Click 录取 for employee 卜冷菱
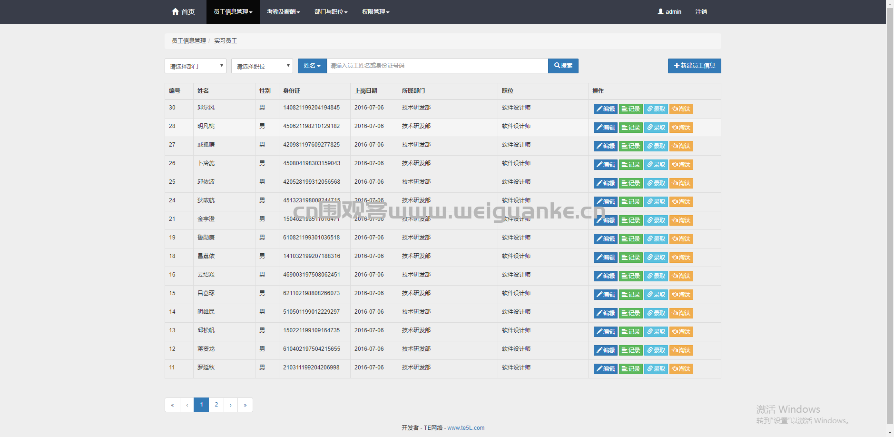Image resolution: width=894 pixels, height=437 pixels. click(x=656, y=165)
